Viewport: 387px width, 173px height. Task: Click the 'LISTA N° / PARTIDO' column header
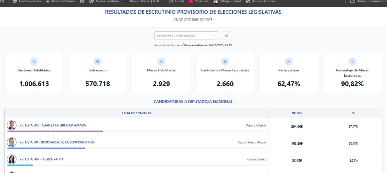[x=137, y=113]
